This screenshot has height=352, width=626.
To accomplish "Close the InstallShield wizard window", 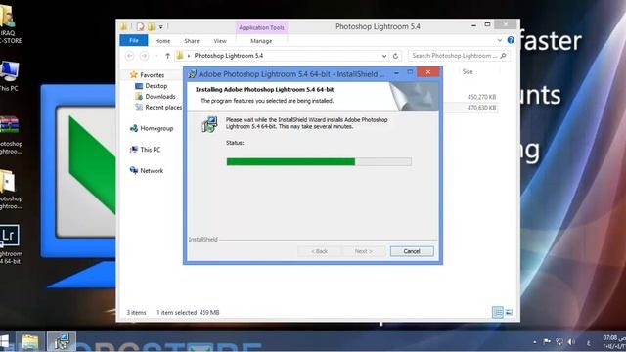I will pyautogui.click(x=428, y=72).
